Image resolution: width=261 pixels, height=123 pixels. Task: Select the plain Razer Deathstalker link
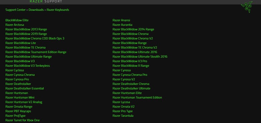click(x=18, y=84)
